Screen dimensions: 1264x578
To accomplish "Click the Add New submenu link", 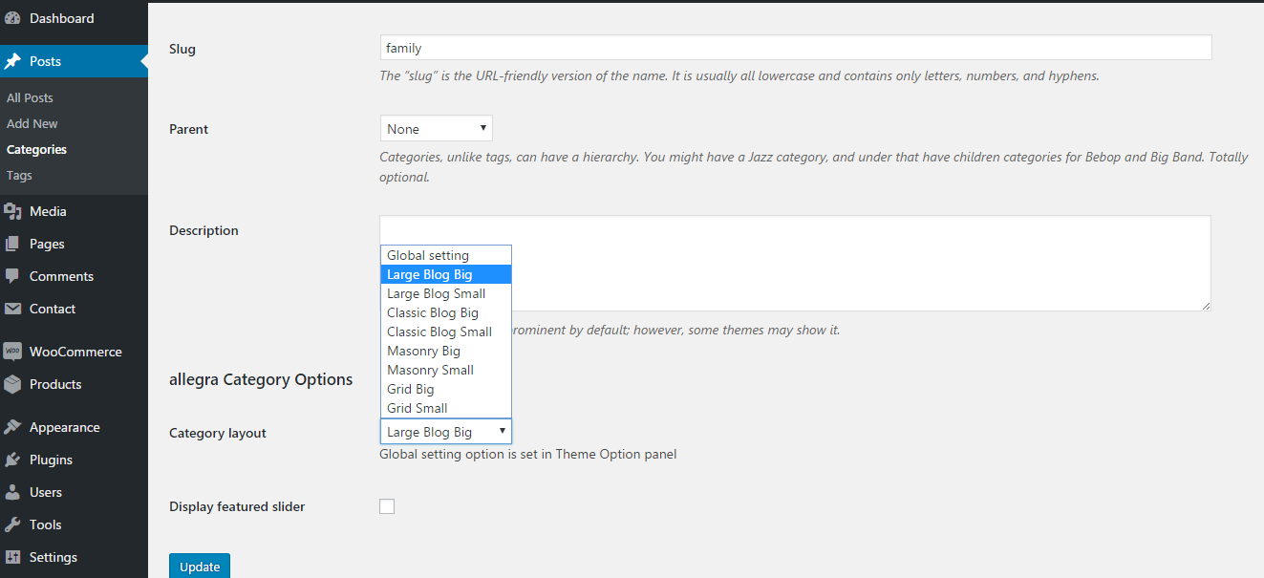I will [x=32, y=123].
